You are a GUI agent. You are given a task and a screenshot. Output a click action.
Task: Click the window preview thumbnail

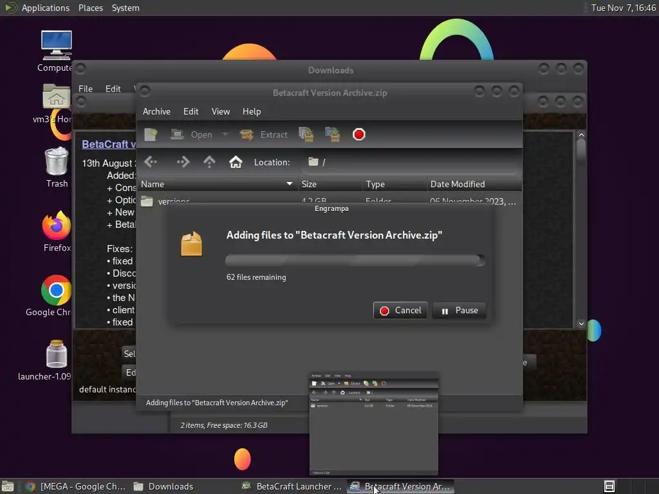coord(374,423)
